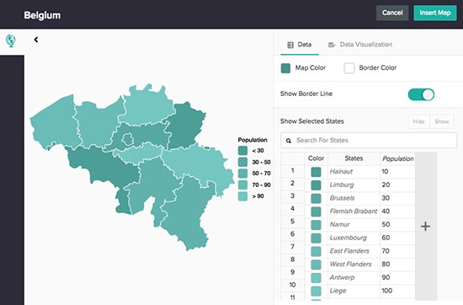Screen dimensions: 463x305
Task: Open the Map Color swatch
Action: 285,68
